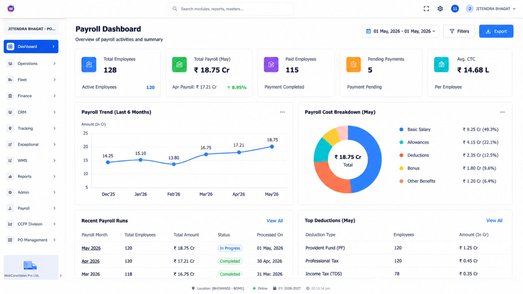Click the Pending Payments orange icon

pos(353,65)
